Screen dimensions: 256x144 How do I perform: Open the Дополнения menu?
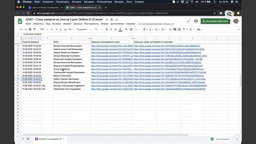tap(117, 24)
